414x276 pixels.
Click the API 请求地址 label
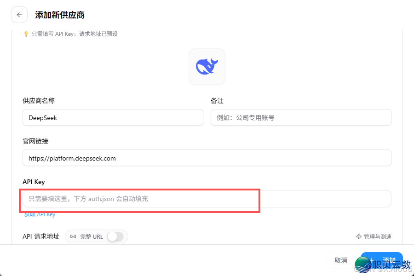coord(41,236)
